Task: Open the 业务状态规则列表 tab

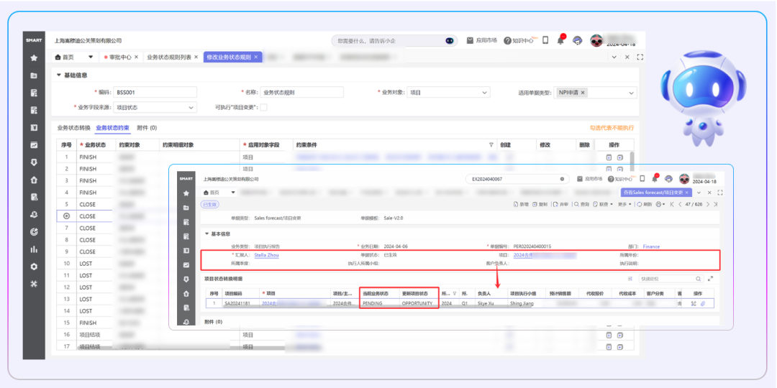Action: click(x=169, y=57)
